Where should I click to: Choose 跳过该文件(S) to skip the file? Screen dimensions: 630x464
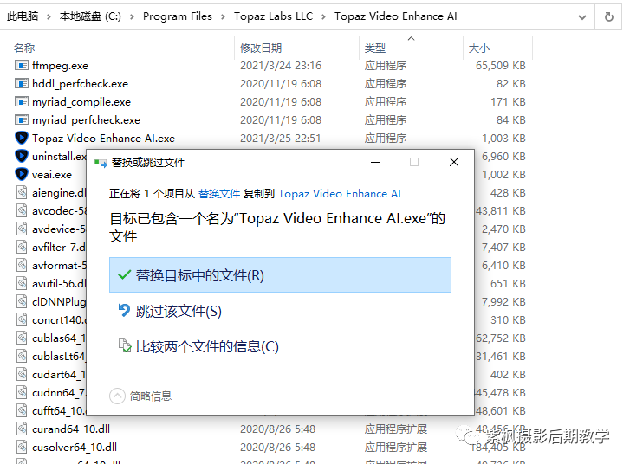tap(179, 311)
